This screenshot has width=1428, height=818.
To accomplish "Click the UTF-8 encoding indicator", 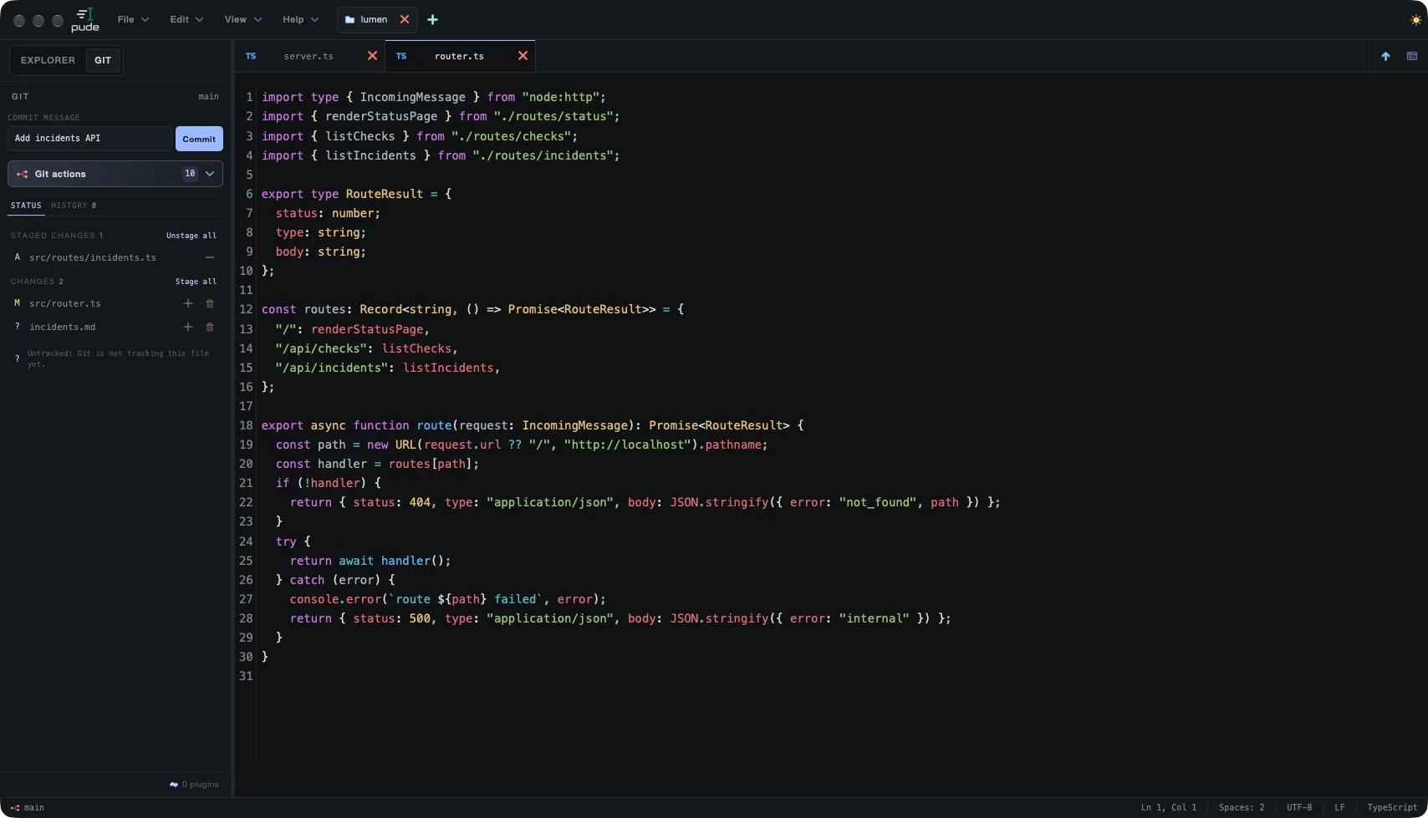I will [x=1299, y=808].
